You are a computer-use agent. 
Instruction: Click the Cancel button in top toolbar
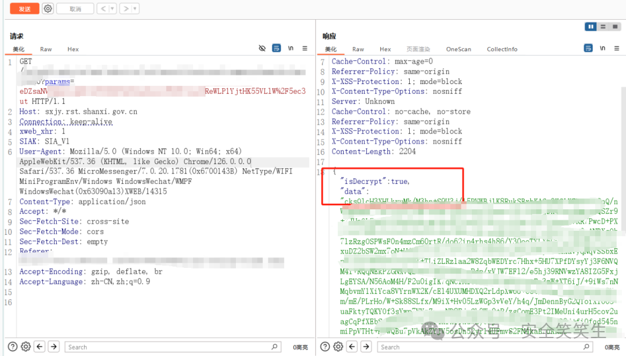[x=75, y=8]
